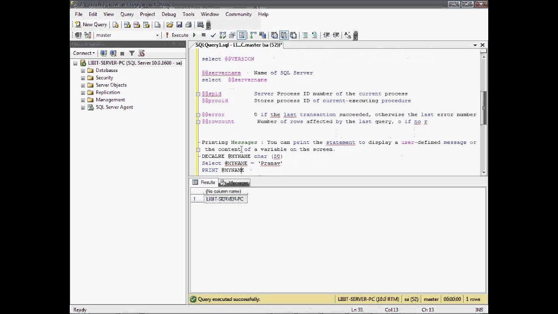558x314 pixels.
Task: Expand the SQL Server Agent node
Action: (83, 108)
